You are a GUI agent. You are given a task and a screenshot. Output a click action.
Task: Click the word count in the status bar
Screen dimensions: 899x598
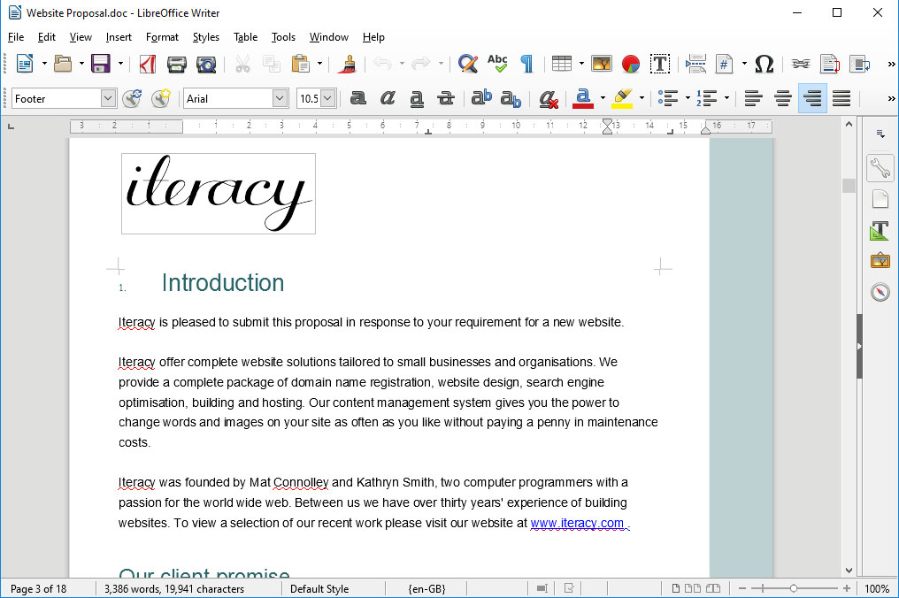(x=174, y=589)
